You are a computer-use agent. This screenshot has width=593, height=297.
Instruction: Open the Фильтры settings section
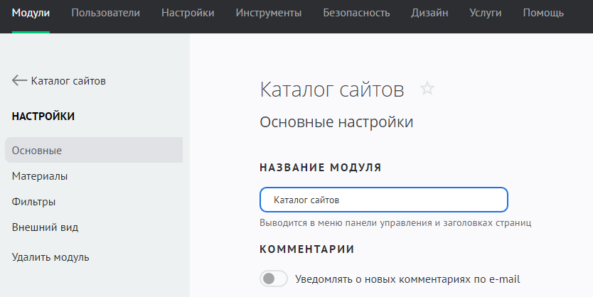click(x=34, y=202)
